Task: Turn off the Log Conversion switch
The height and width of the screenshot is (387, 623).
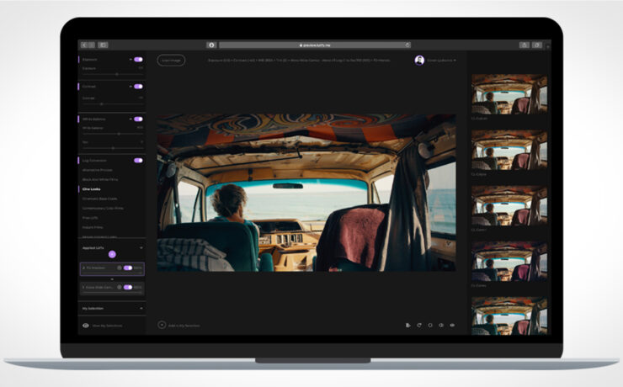Action: point(138,161)
